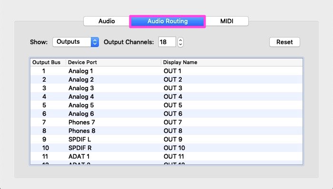Click the OUT 2 display name

173,79
